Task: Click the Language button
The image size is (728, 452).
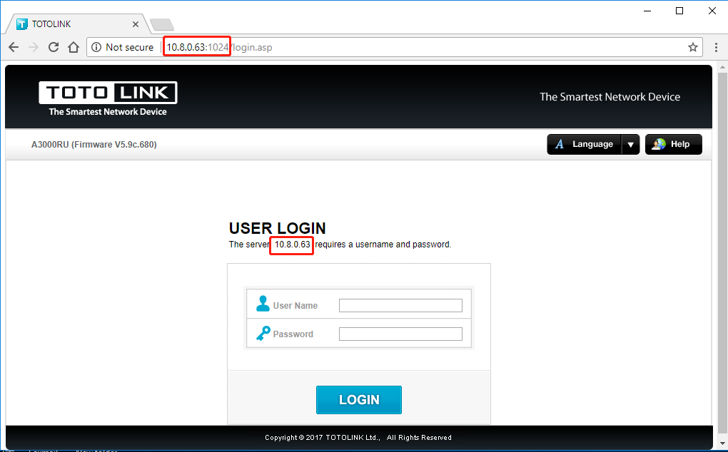Action: click(x=584, y=144)
